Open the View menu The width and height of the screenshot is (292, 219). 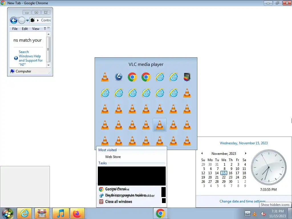coord(36,29)
